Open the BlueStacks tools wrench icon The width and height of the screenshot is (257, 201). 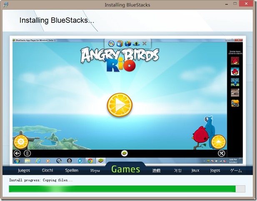click(x=221, y=153)
